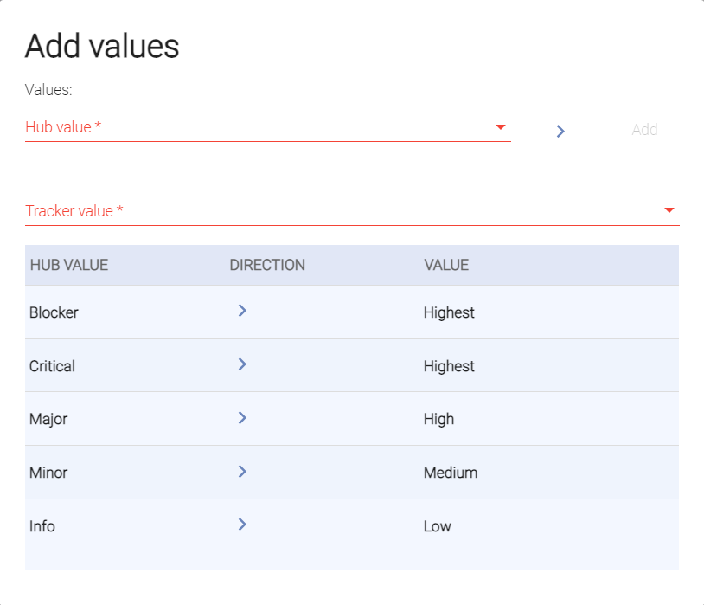Screen dimensions: 704x605
Task: Toggle direction arrow in the Info row
Action: [x=242, y=525]
